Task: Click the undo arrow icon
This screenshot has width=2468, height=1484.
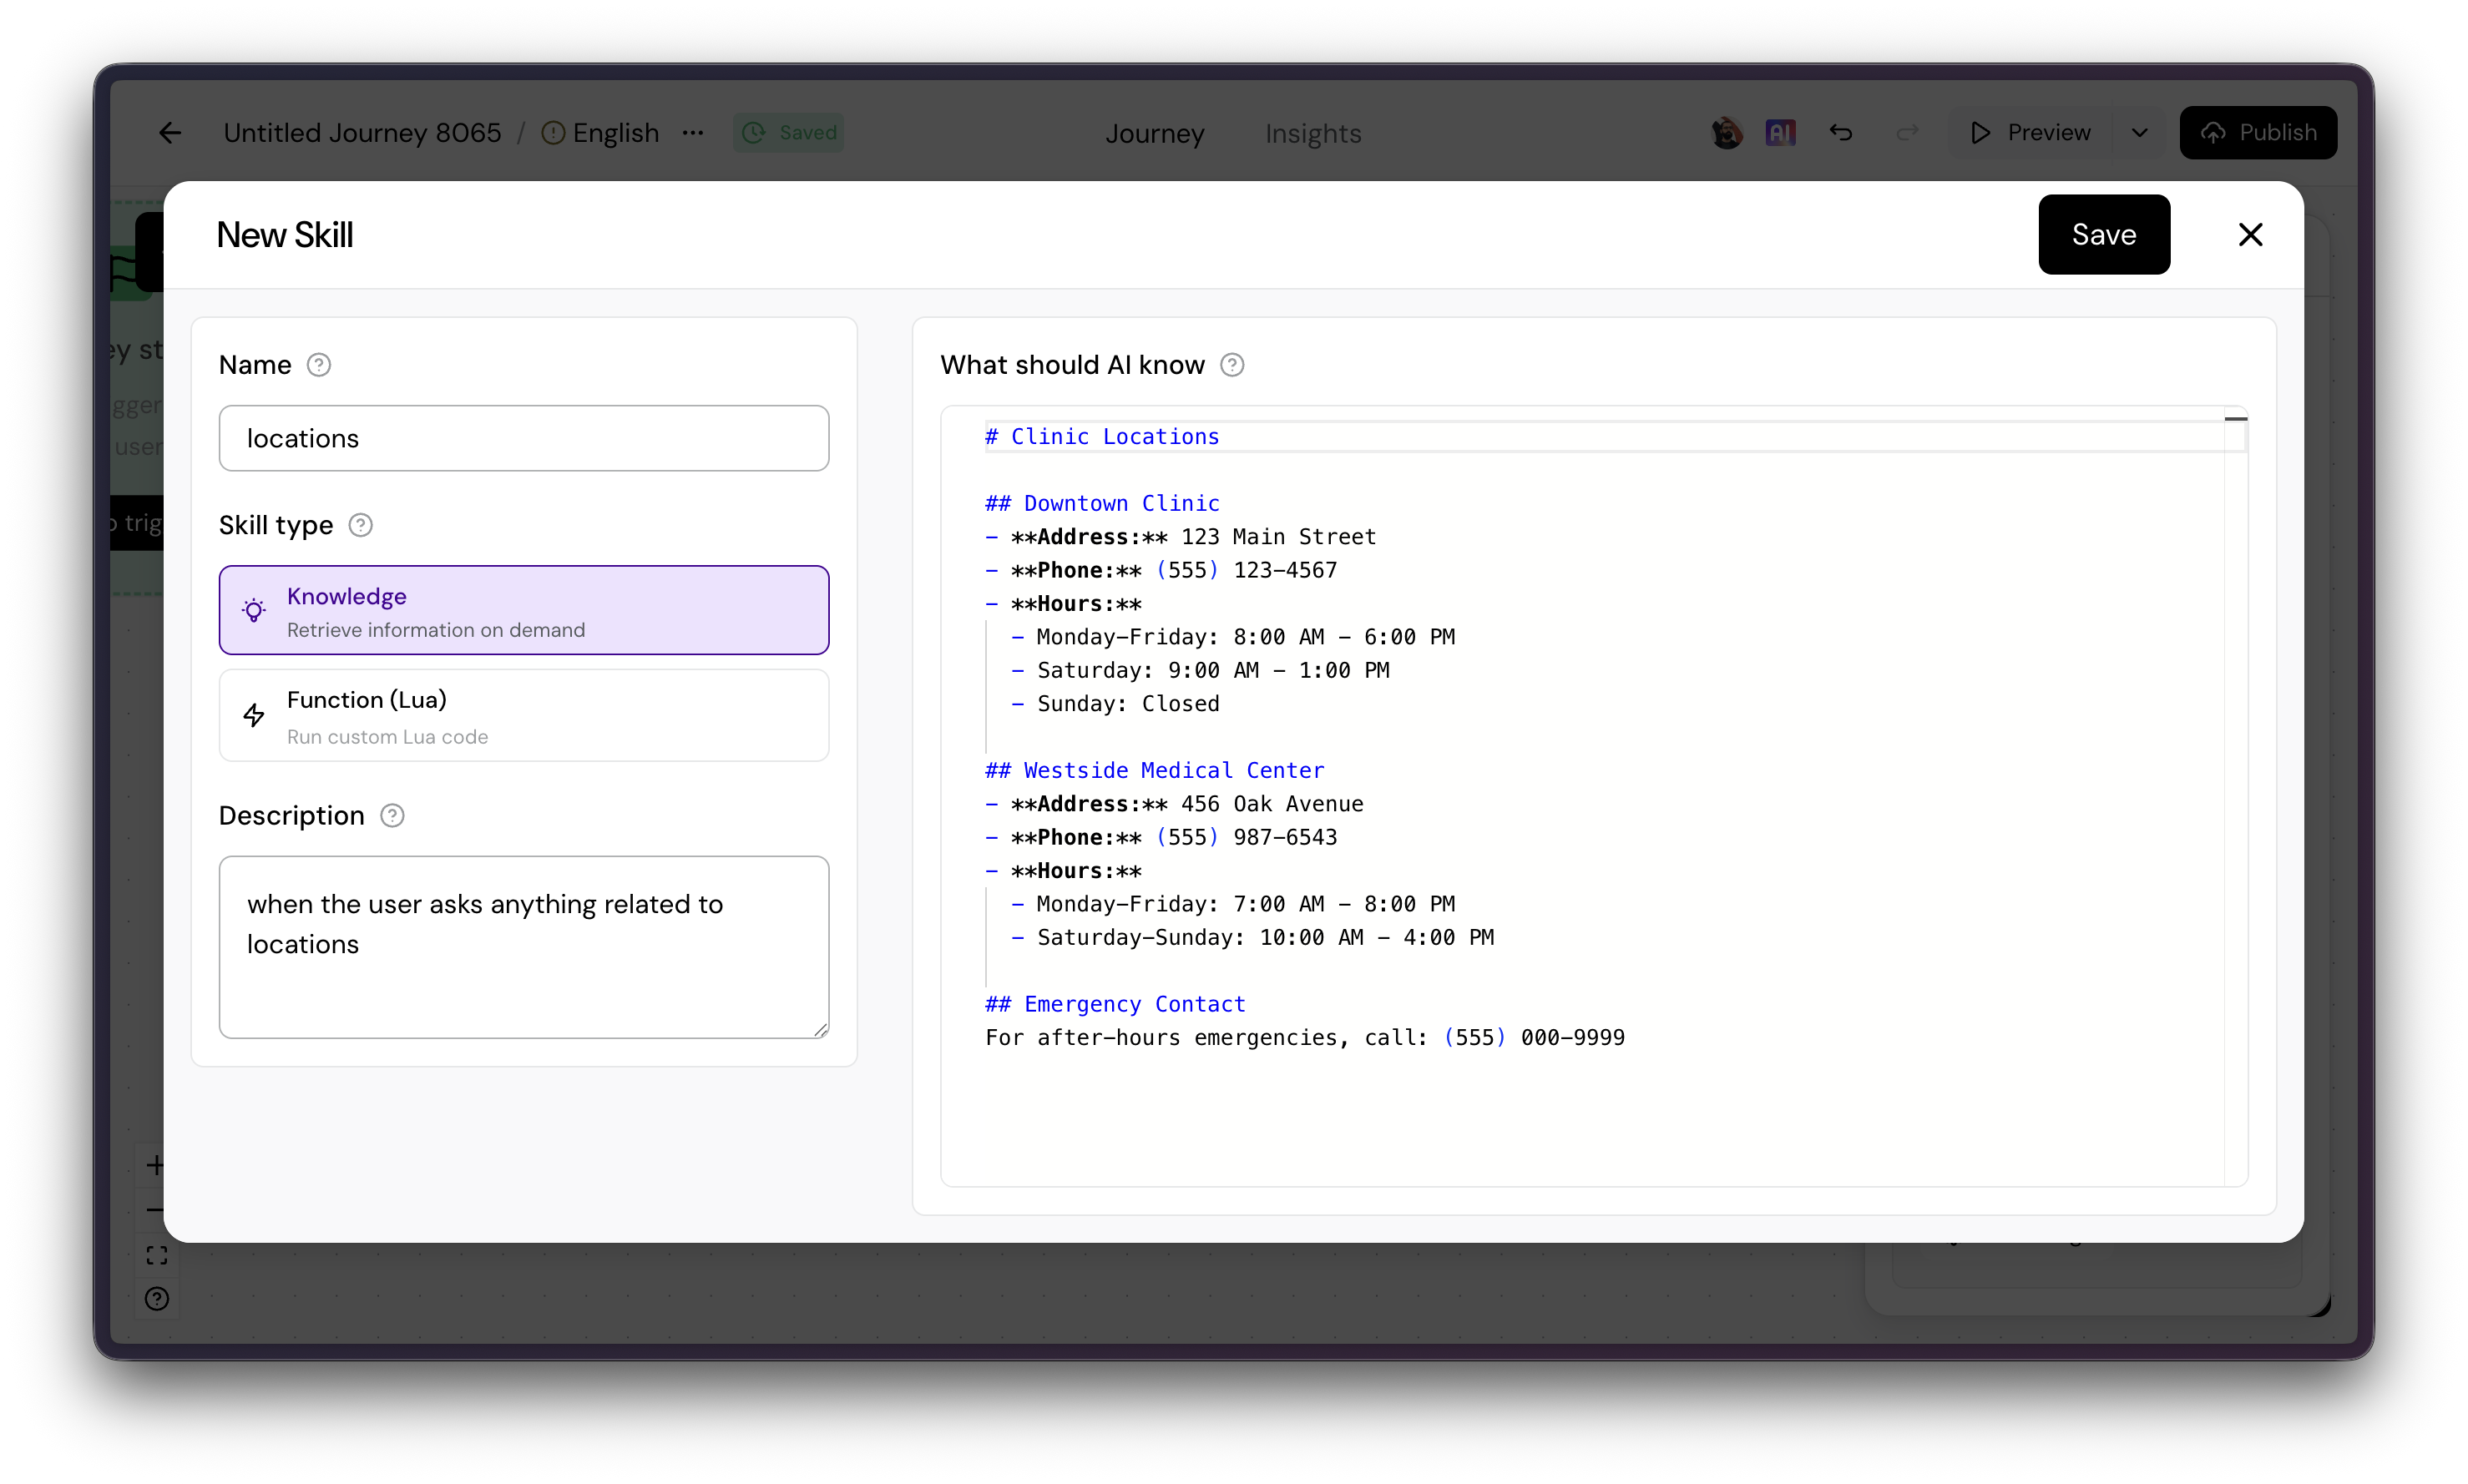Action: [1841, 133]
